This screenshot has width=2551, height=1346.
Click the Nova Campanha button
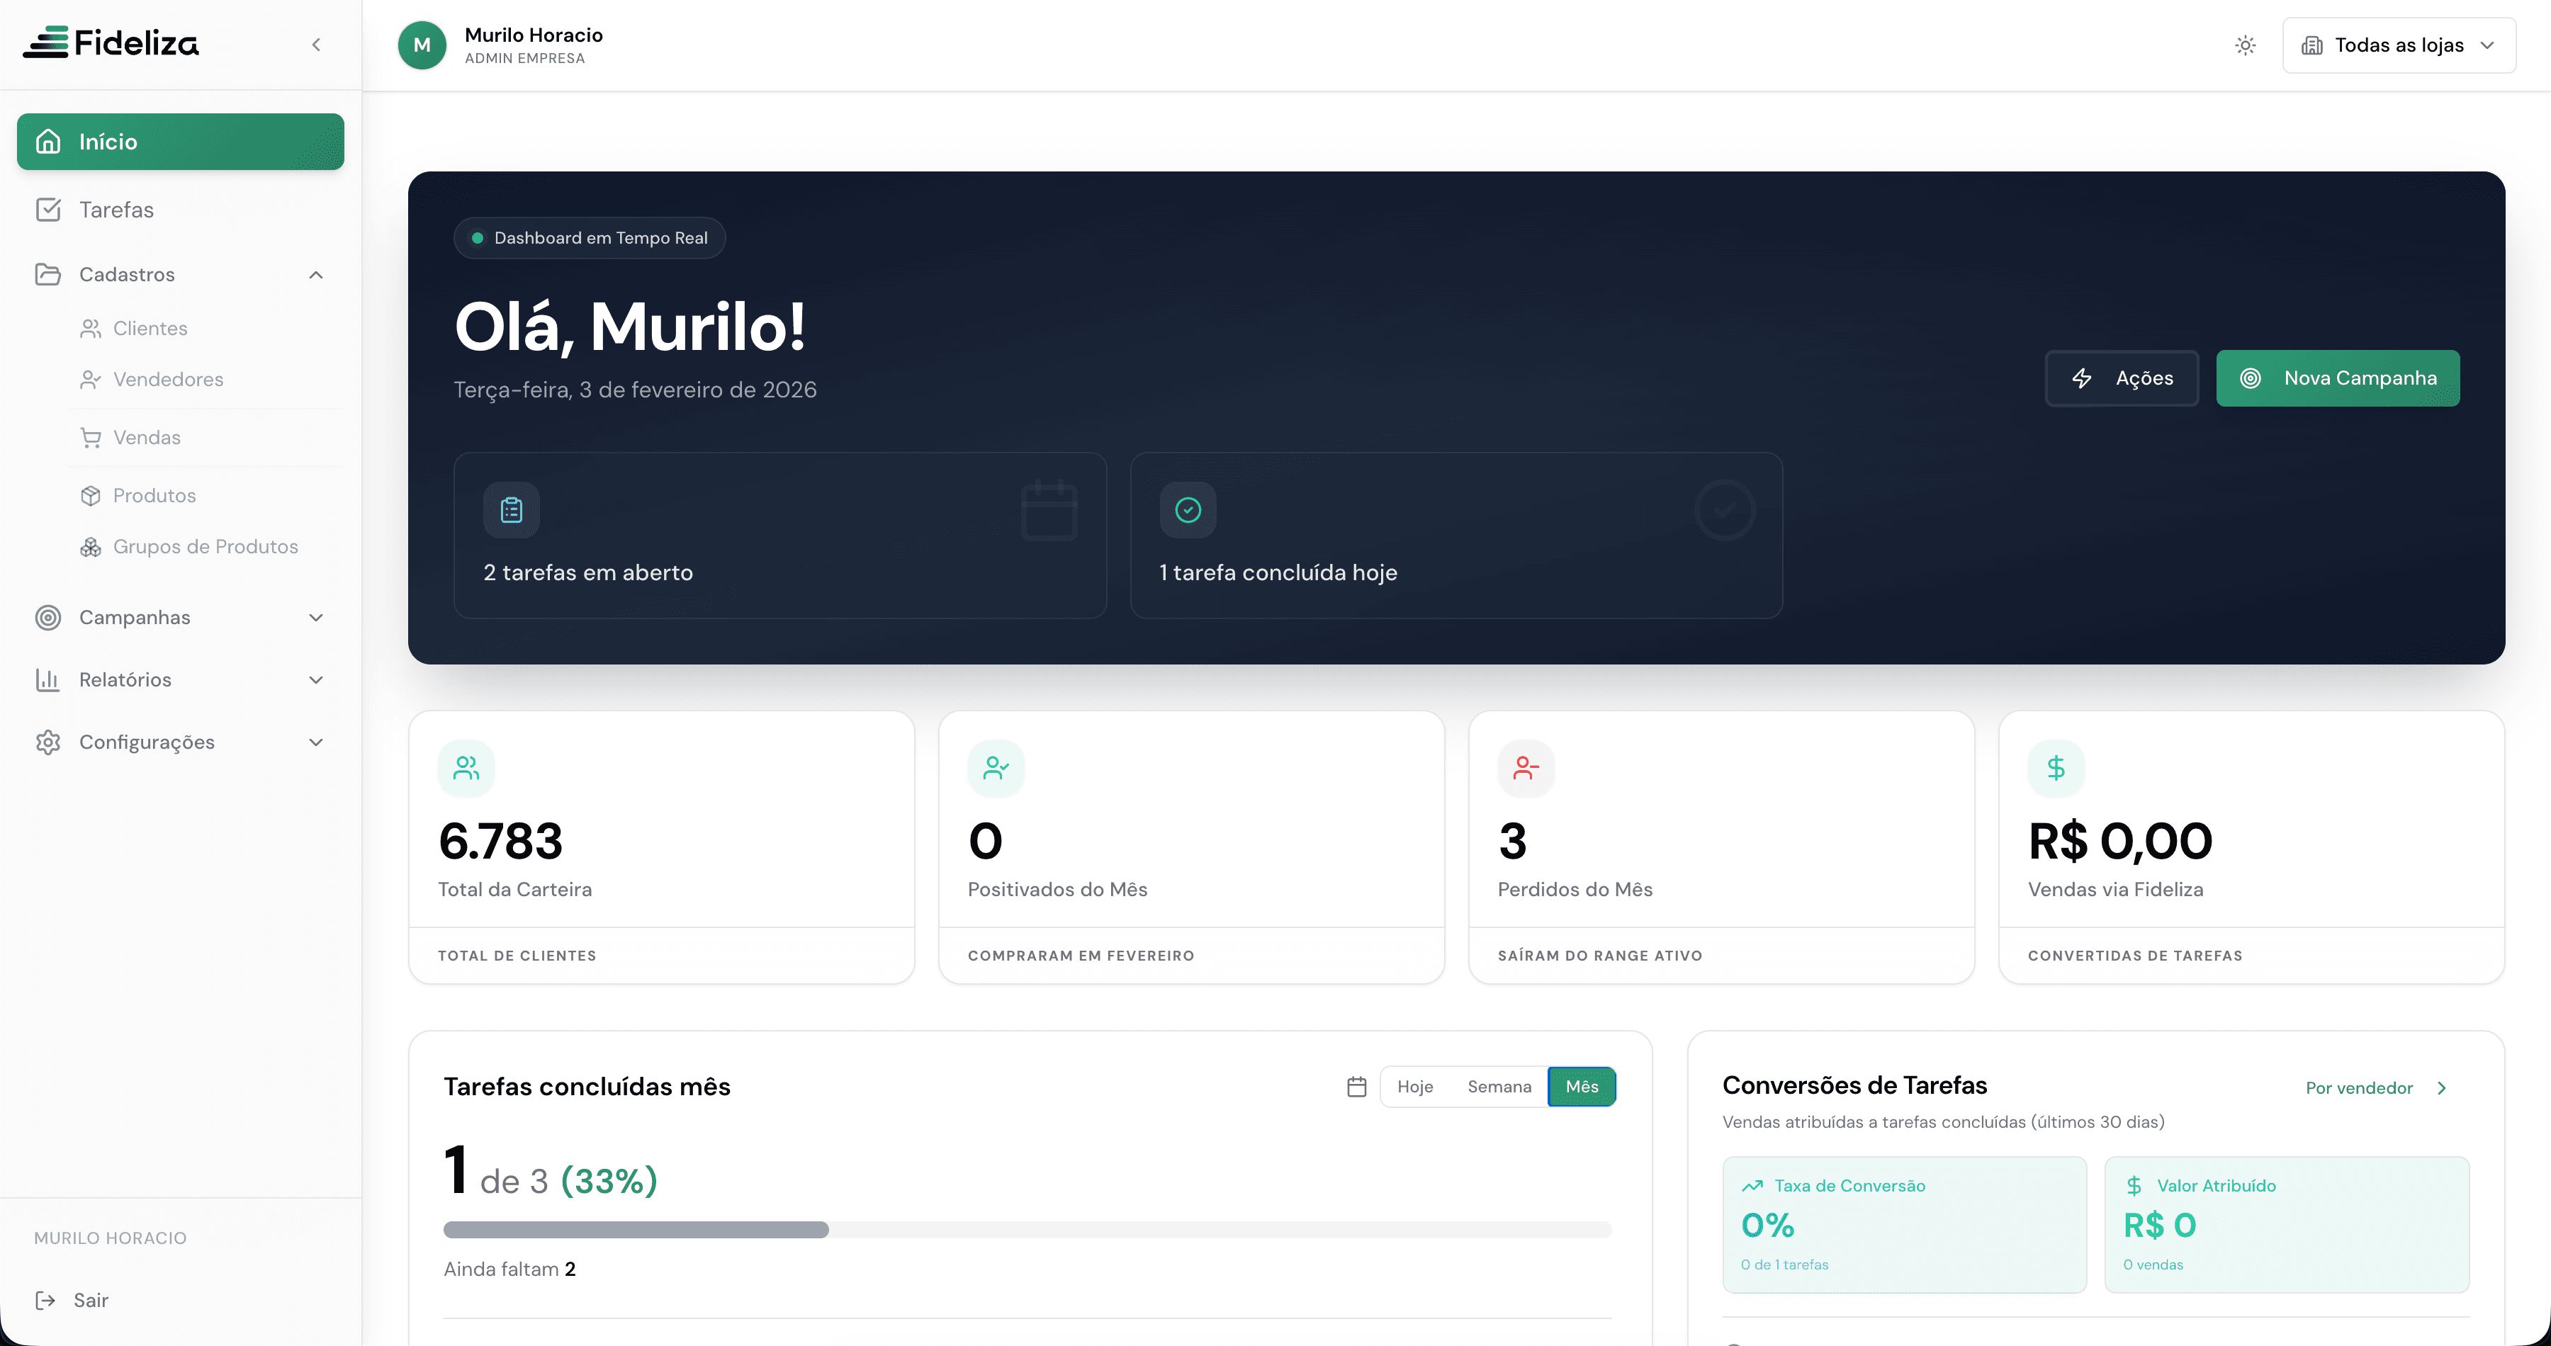[2338, 377]
